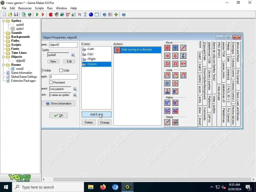This screenshot has height=192, width=256.
Task: Create a sprite using the red Pac-Man icon
Action: click(51, 14)
